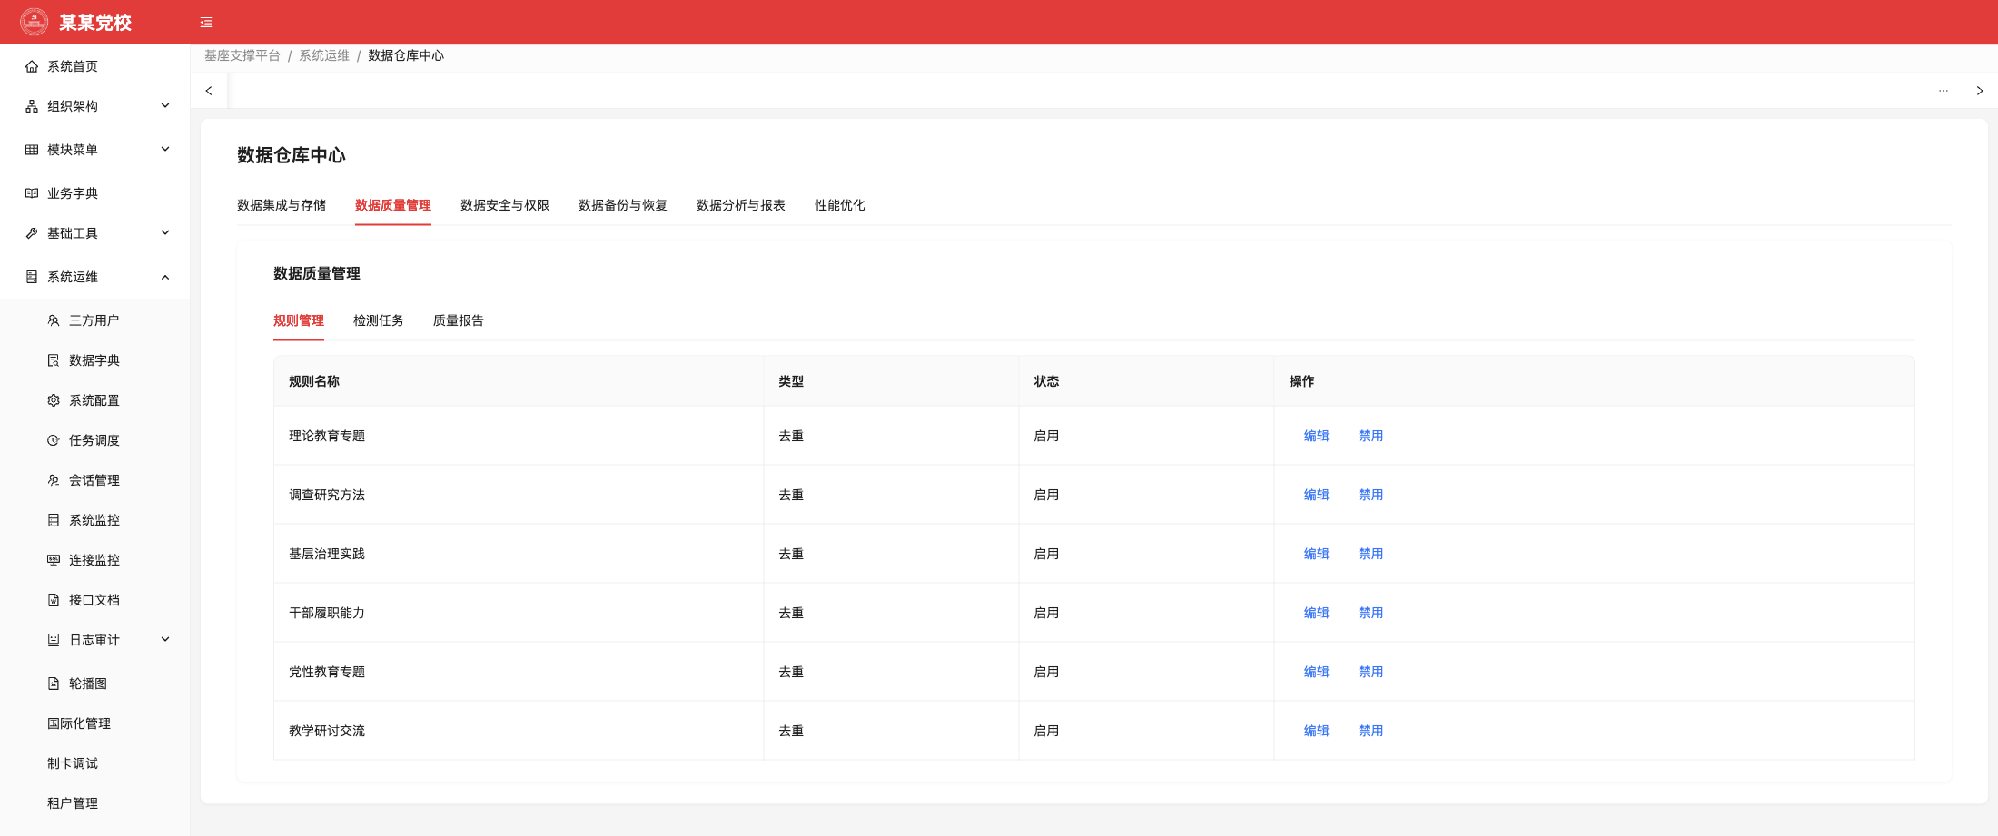Open 国际化管理 in the sidebar

79,723
